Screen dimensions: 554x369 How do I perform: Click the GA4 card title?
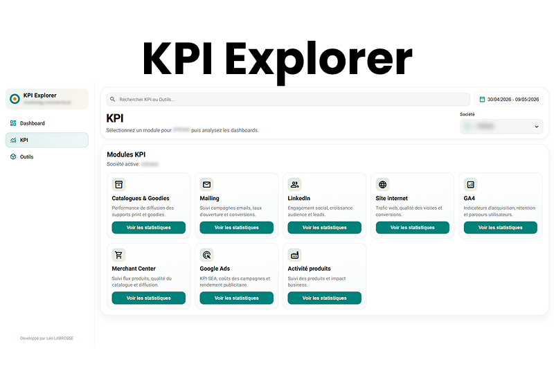click(x=470, y=199)
